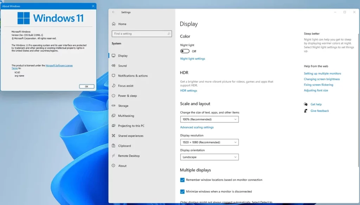Switch to the About section
The image size is (360, 205).
(x=121, y=166)
